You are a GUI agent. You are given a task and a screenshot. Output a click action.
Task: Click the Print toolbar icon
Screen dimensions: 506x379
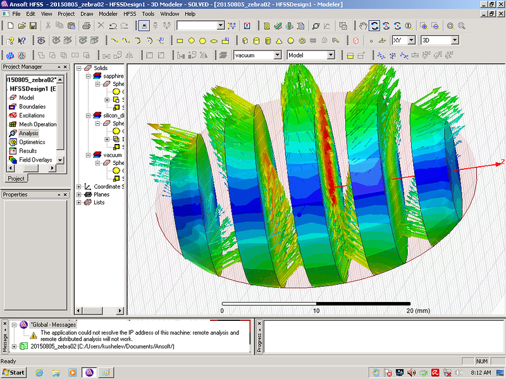[87, 26]
